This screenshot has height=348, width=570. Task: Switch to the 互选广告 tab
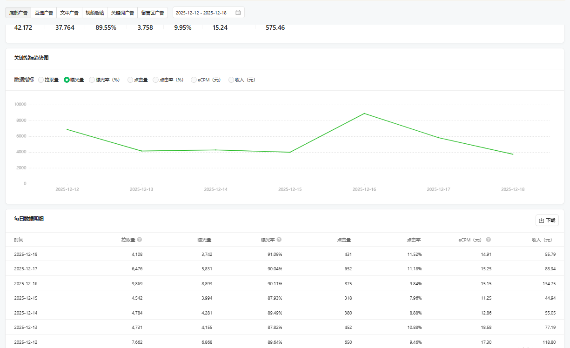point(44,13)
